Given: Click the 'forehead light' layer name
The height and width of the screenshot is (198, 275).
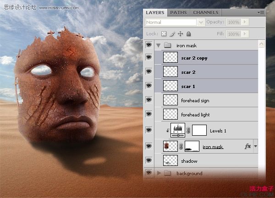Looking at the screenshot, I should click(x=195, y=115).
